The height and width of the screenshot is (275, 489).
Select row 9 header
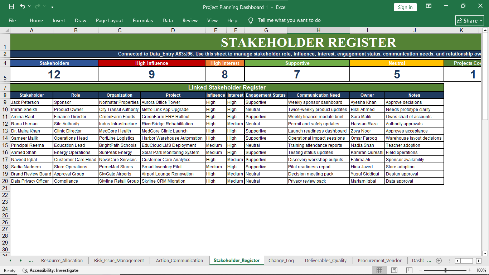pos(5,102)
